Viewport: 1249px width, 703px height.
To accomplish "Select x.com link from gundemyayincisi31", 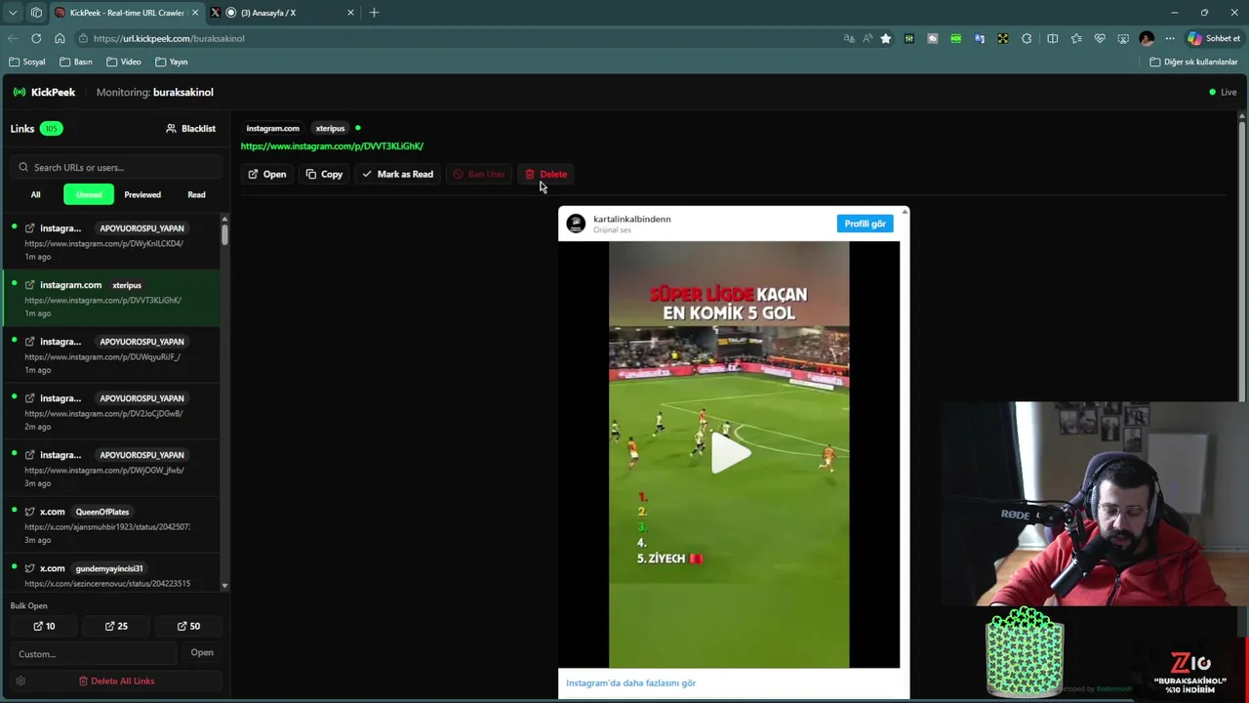I will tap(111, 574).
